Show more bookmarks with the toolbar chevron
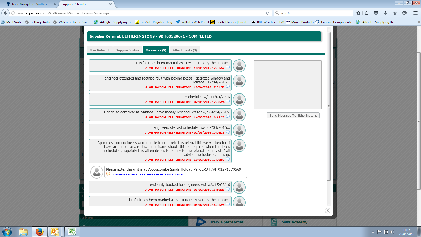Image resolution: width=421 pixels, height=237 pixels. pyautogui.click(x=419, y=22)
